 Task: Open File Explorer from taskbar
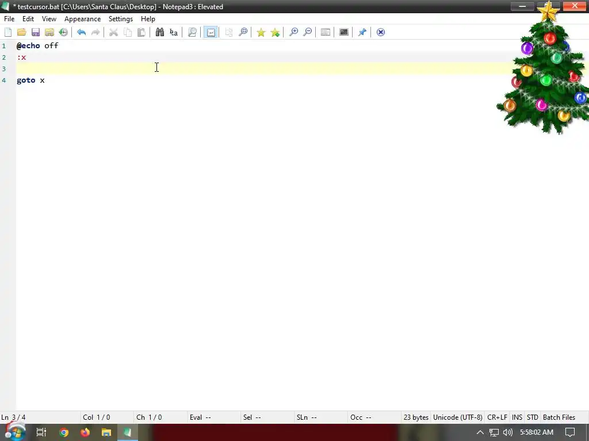click(106, 432)
